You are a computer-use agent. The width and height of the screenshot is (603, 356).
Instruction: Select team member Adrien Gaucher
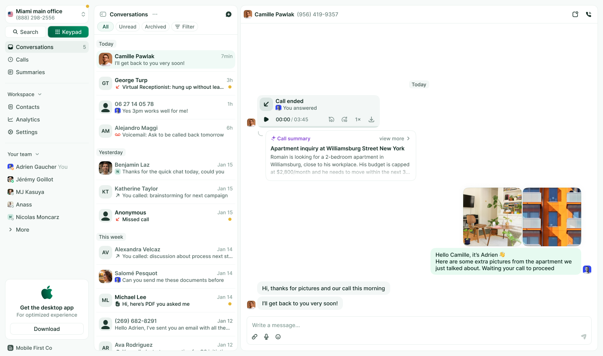(47, 167)
